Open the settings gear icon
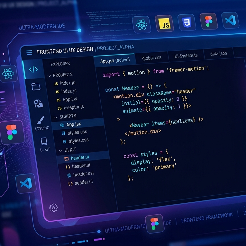This screenshot has width=246, height=246. (53, 208)
